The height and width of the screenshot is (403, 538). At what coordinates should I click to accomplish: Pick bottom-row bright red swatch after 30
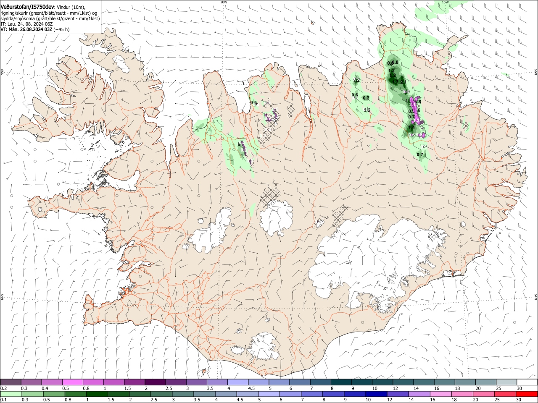click(527, 394)
